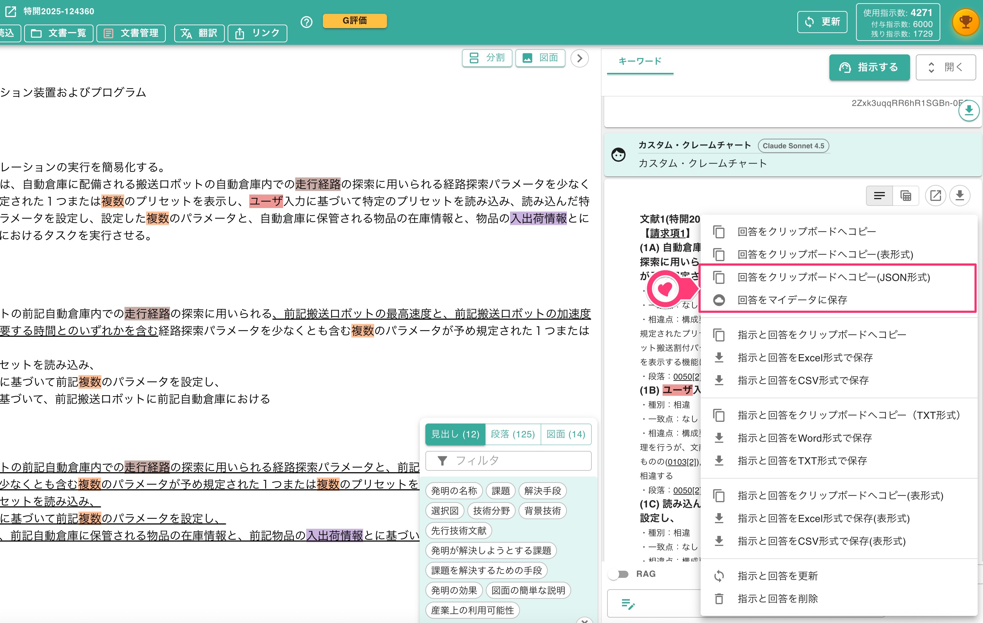Choose 指示と回答をExcel形式で保存(表形式)

[x=839, y=518]
